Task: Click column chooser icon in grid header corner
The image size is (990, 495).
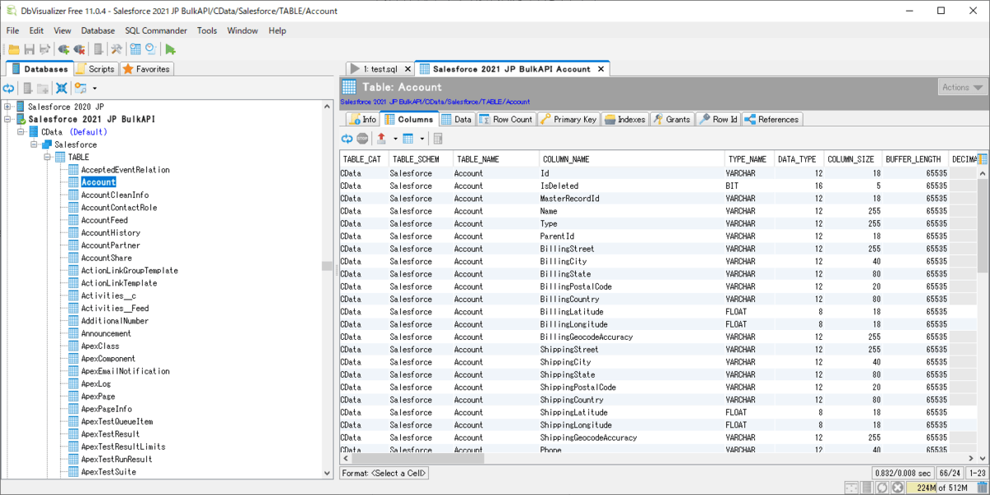Action: tap(982, 159)
